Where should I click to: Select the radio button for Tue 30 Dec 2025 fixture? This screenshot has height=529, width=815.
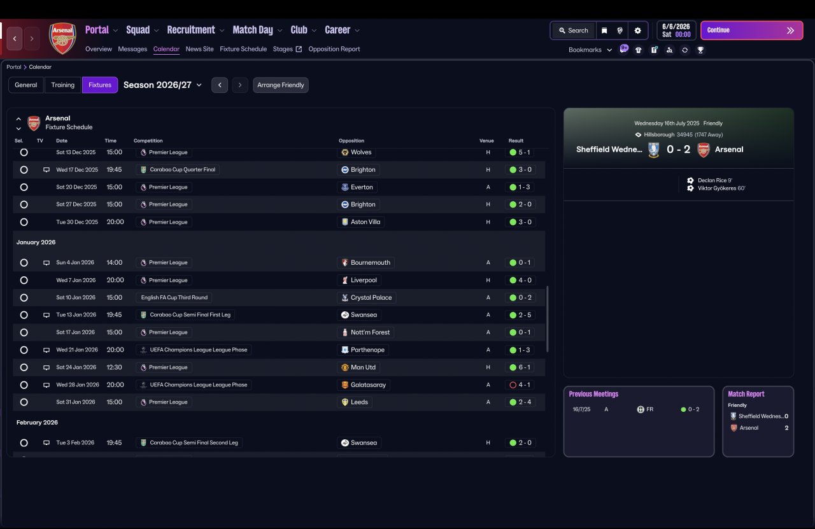pyautogui.click(x=24, y=222)
